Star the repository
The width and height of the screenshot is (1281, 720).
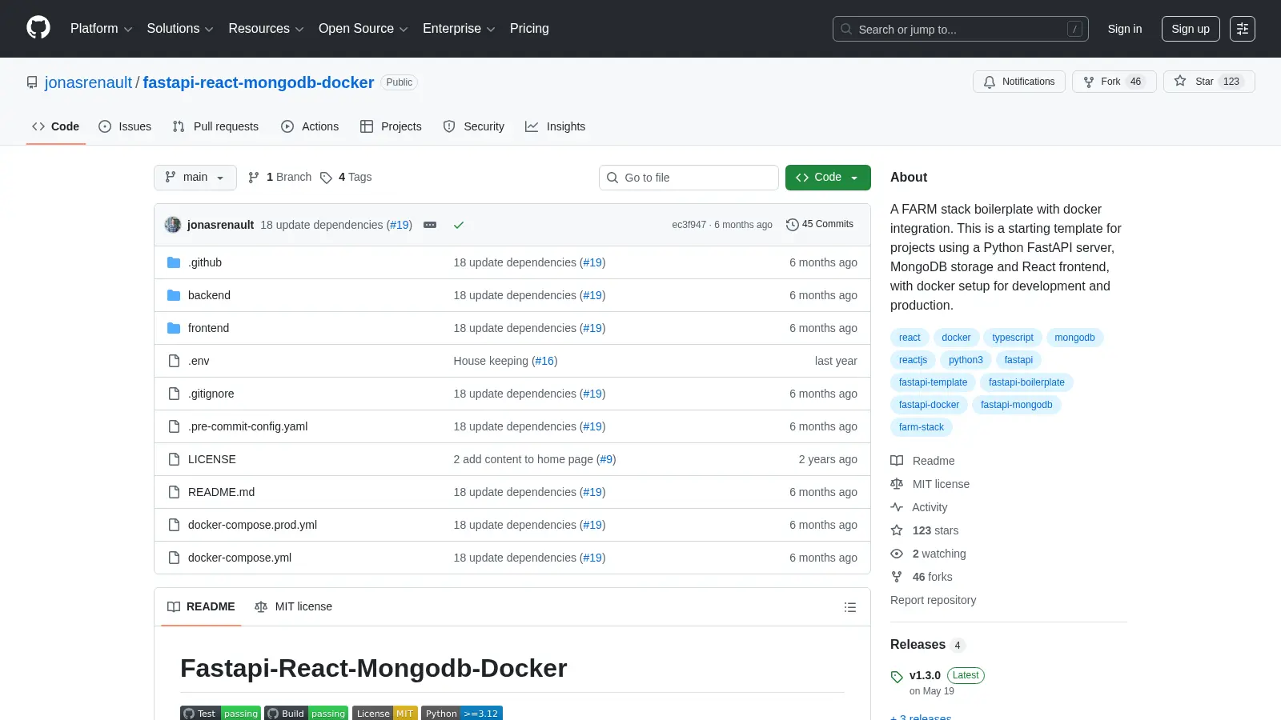tap(1209, 82)
